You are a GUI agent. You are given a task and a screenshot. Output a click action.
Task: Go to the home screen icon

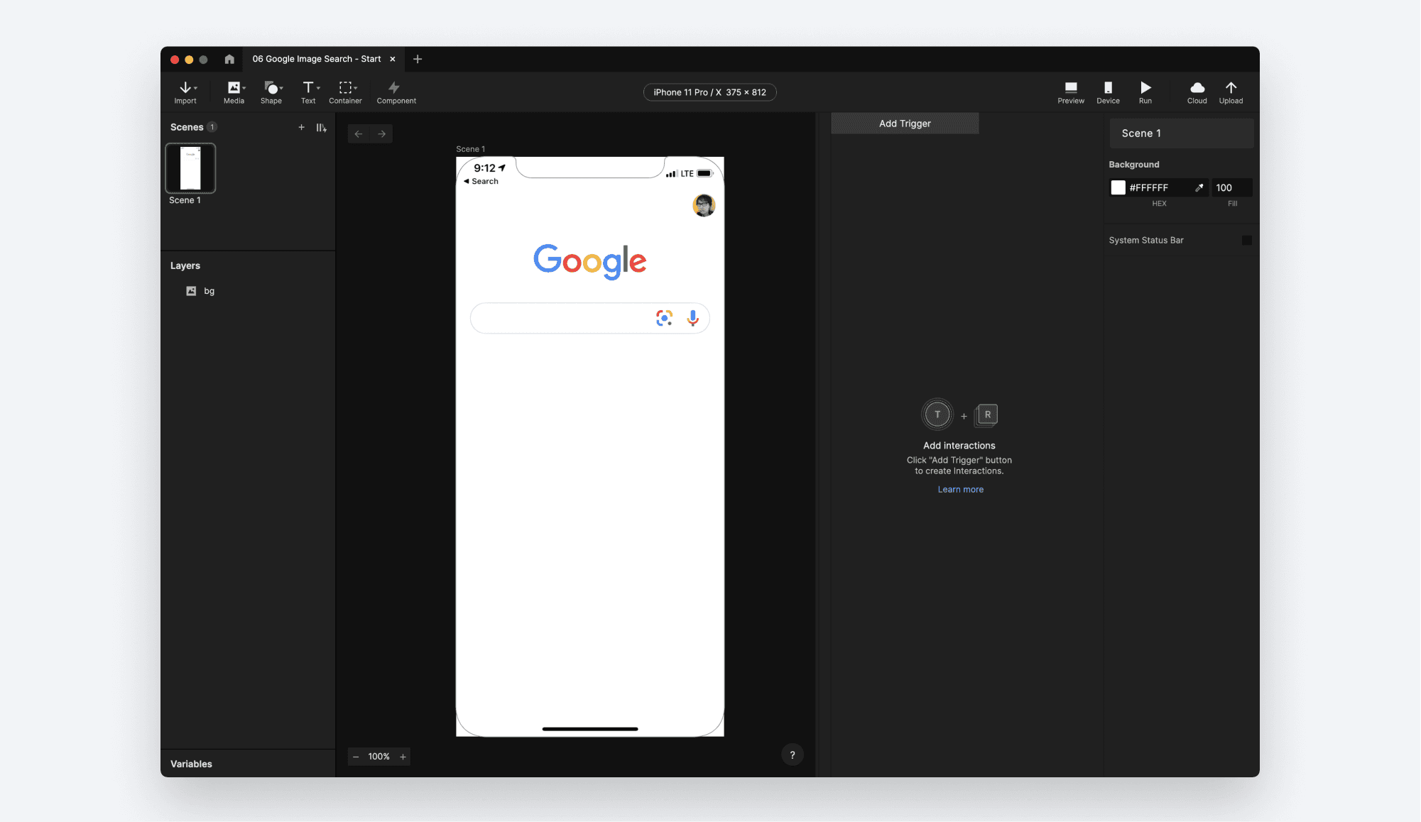click(229, 59)
